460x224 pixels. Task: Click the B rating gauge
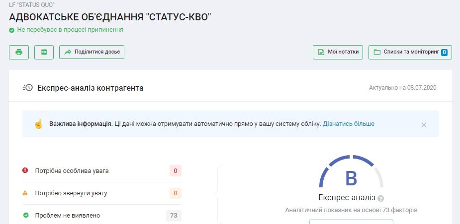tap(351, 172)
